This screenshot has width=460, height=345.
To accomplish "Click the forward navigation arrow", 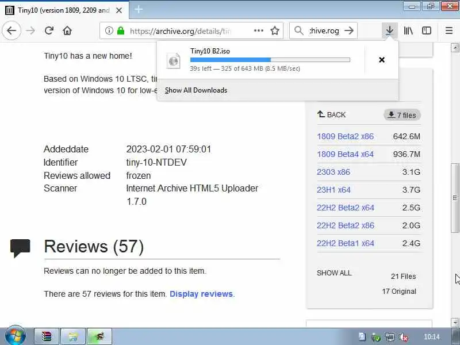I will point(30,30).
